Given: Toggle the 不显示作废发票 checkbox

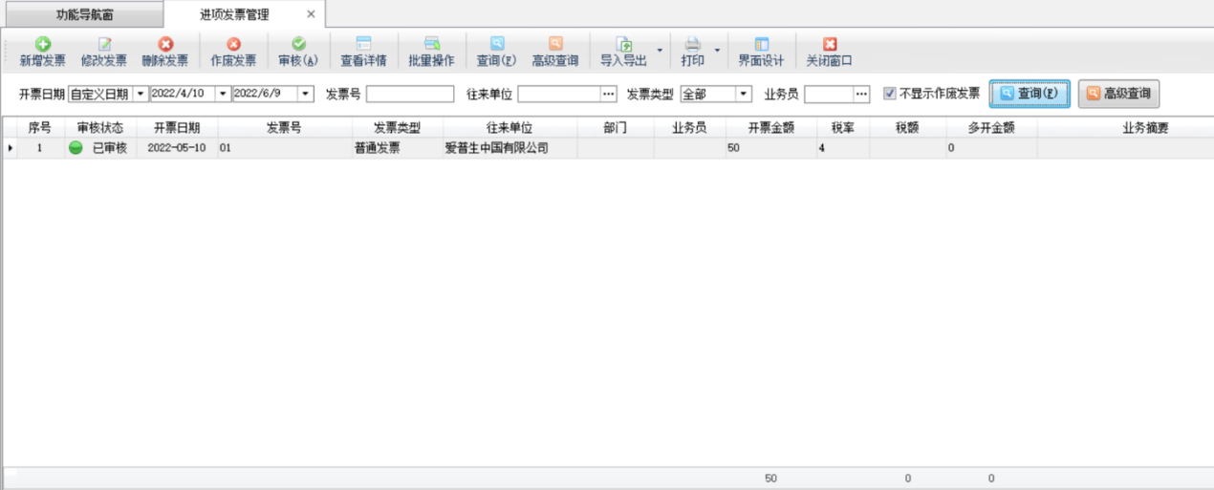Looking at the screenshot, I should click(x=890, y=94).
